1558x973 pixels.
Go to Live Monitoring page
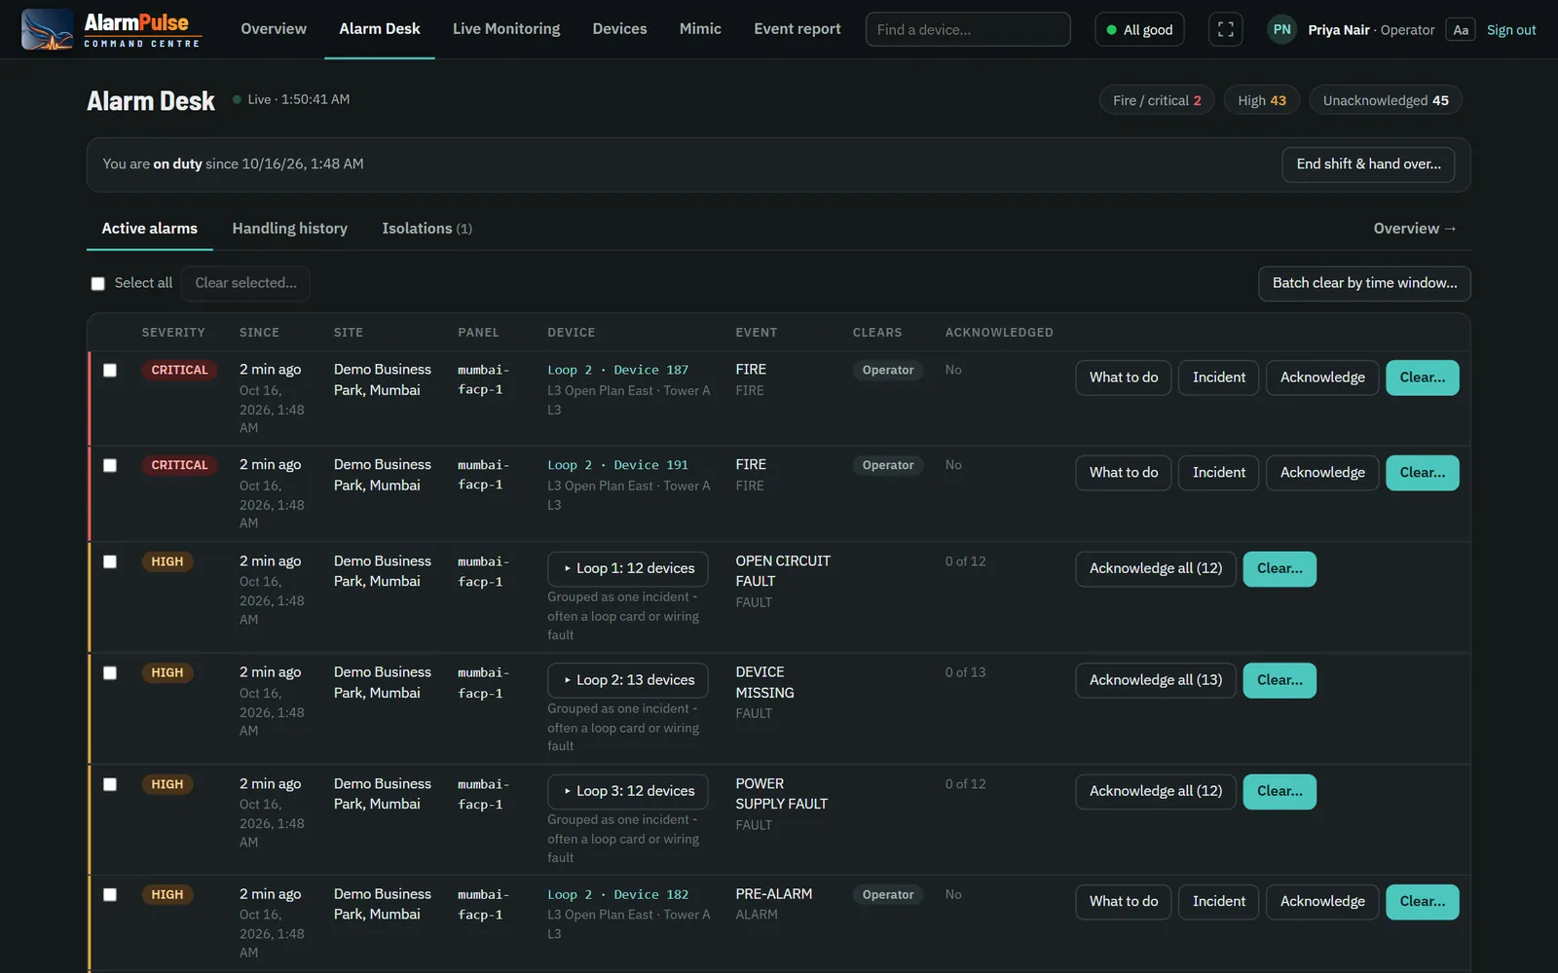click(506, 29)
